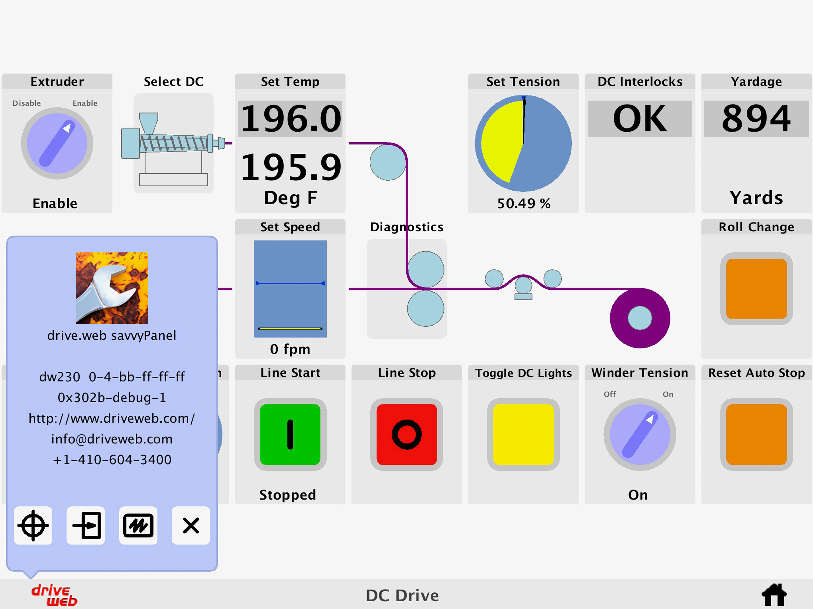
Task: Click the DC Interlocks tile header
Action: pyautogui.click(x=640, y=81)
